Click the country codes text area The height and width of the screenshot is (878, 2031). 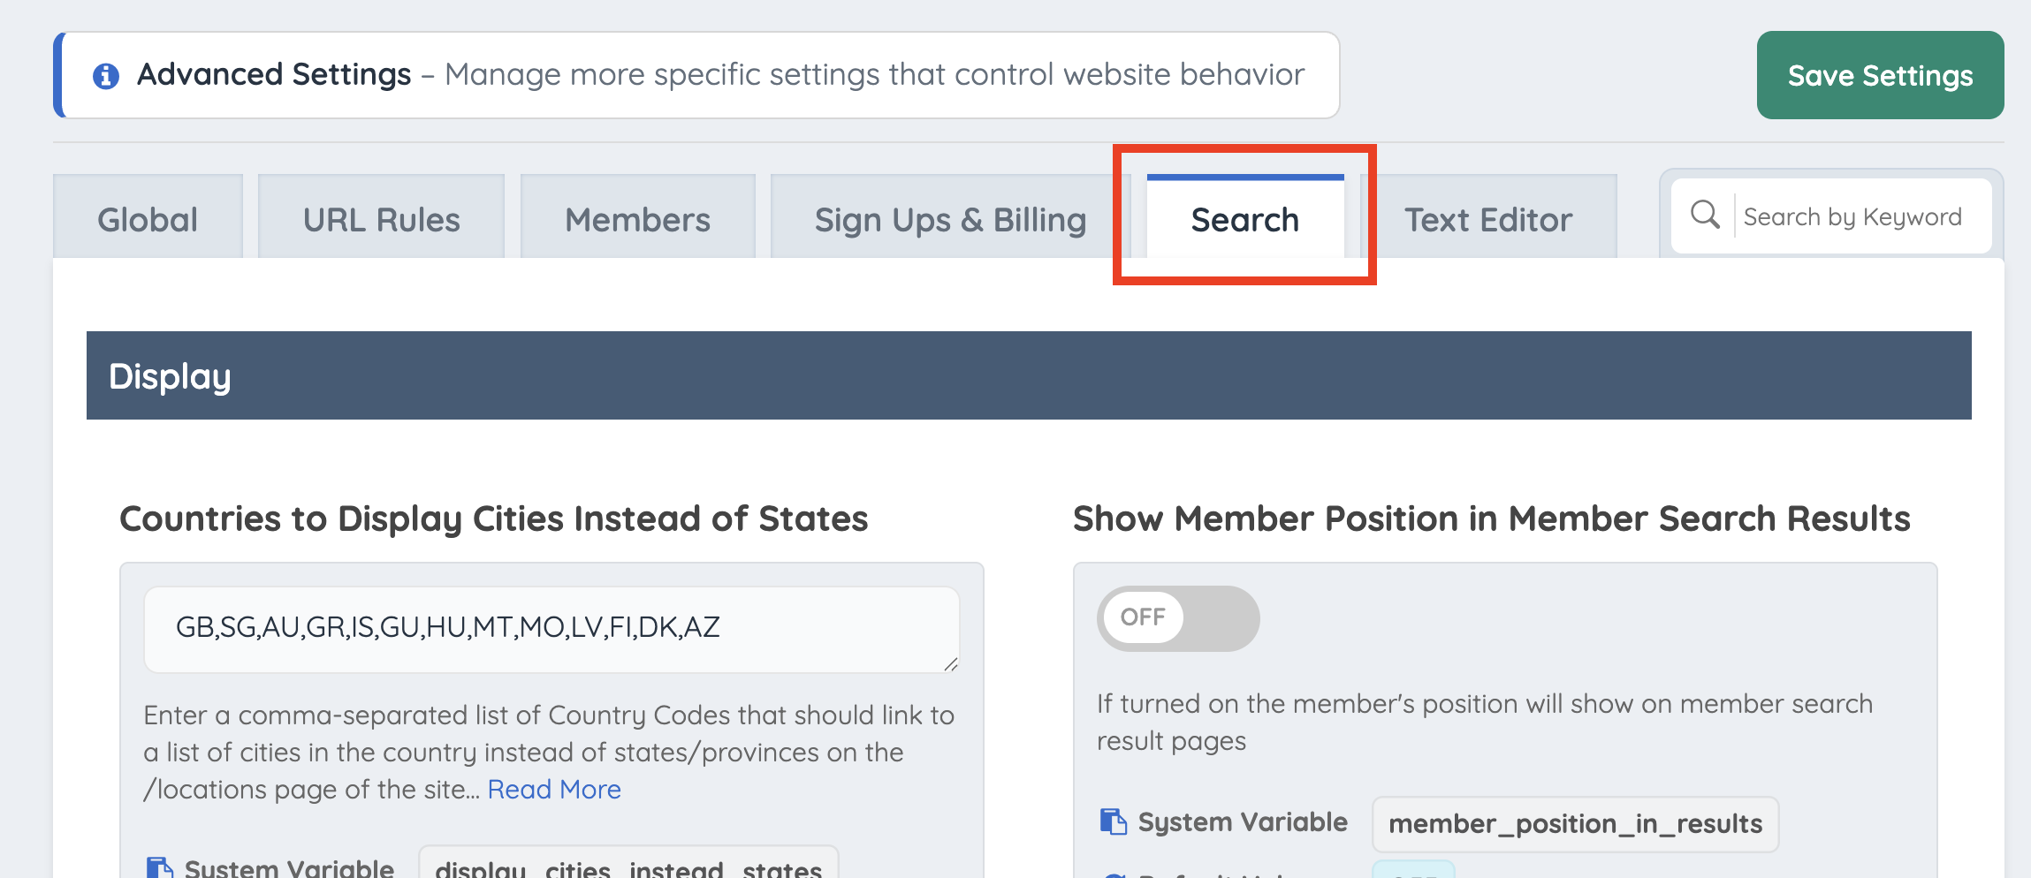[551, 630]
